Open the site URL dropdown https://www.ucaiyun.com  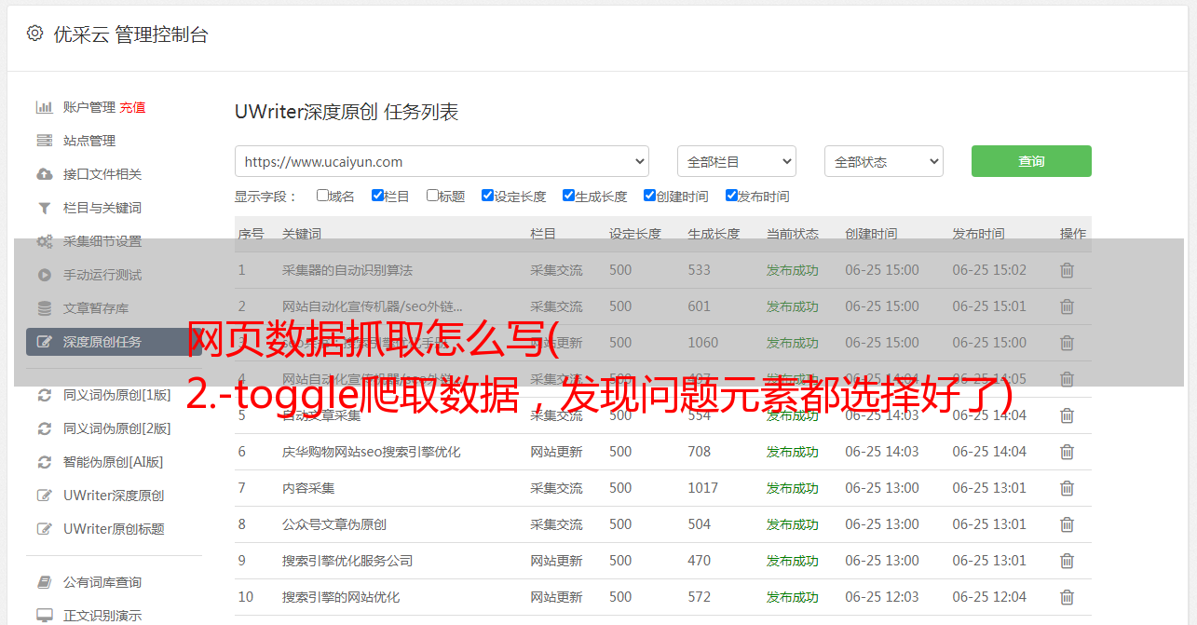click(x=442, y=161)
